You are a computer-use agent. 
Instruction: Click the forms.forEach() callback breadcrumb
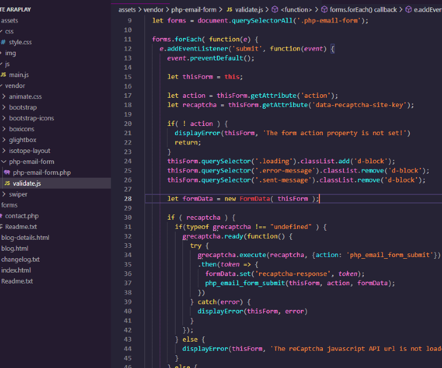(363, 10)
